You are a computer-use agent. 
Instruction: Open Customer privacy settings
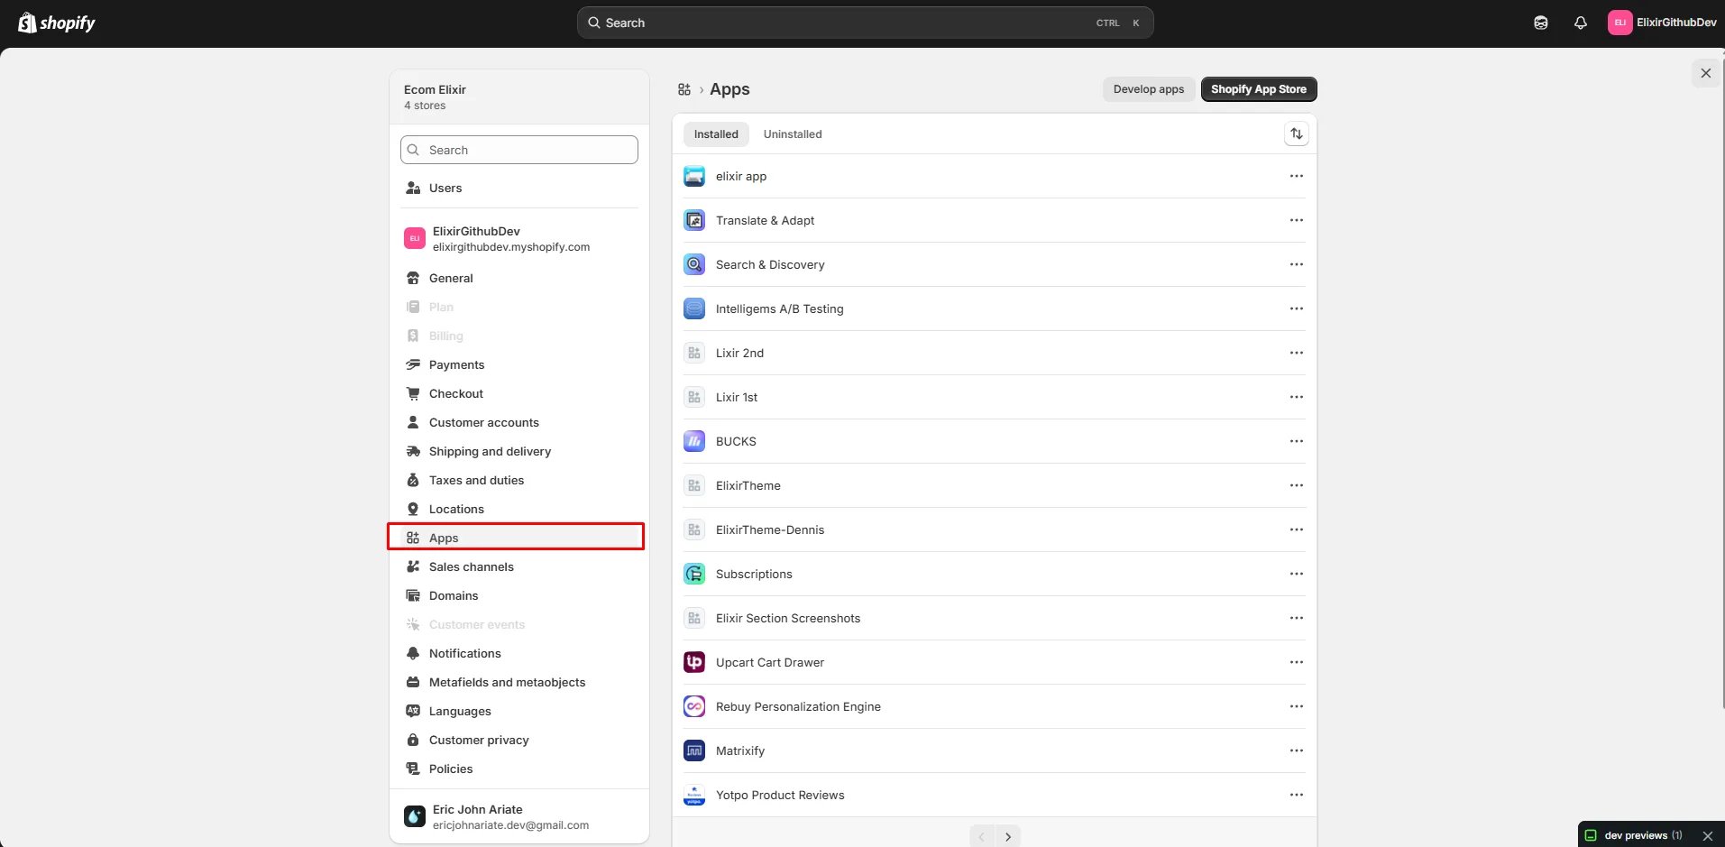coord(519,740)
